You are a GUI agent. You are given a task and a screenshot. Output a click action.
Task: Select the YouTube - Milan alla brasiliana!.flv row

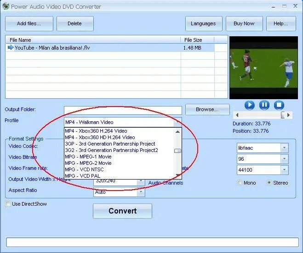pos(110,48)
